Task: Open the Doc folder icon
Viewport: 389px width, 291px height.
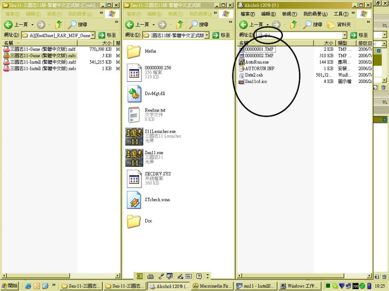Action: (134, 221)
